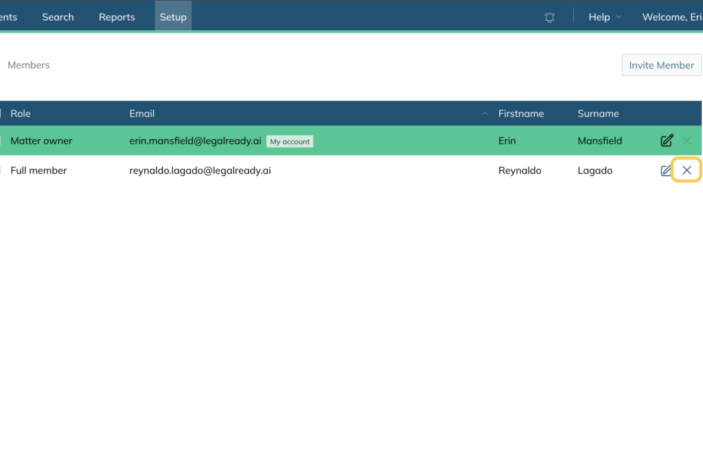Click the Mansfield surname cell
703x451 pixels.
(x=599, y=141)
